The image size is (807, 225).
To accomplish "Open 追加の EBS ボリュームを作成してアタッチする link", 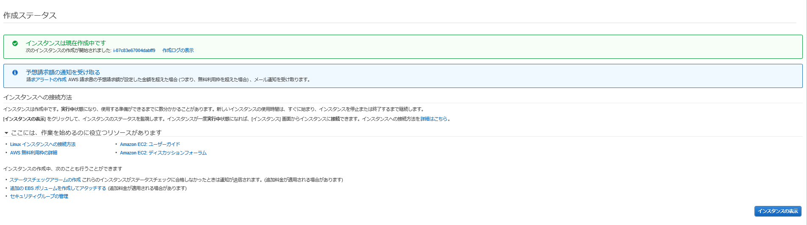I will click(x=58, y=188).
